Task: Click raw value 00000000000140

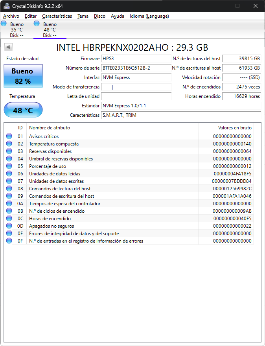Action: pyautogui.click(x=232, y=144)
